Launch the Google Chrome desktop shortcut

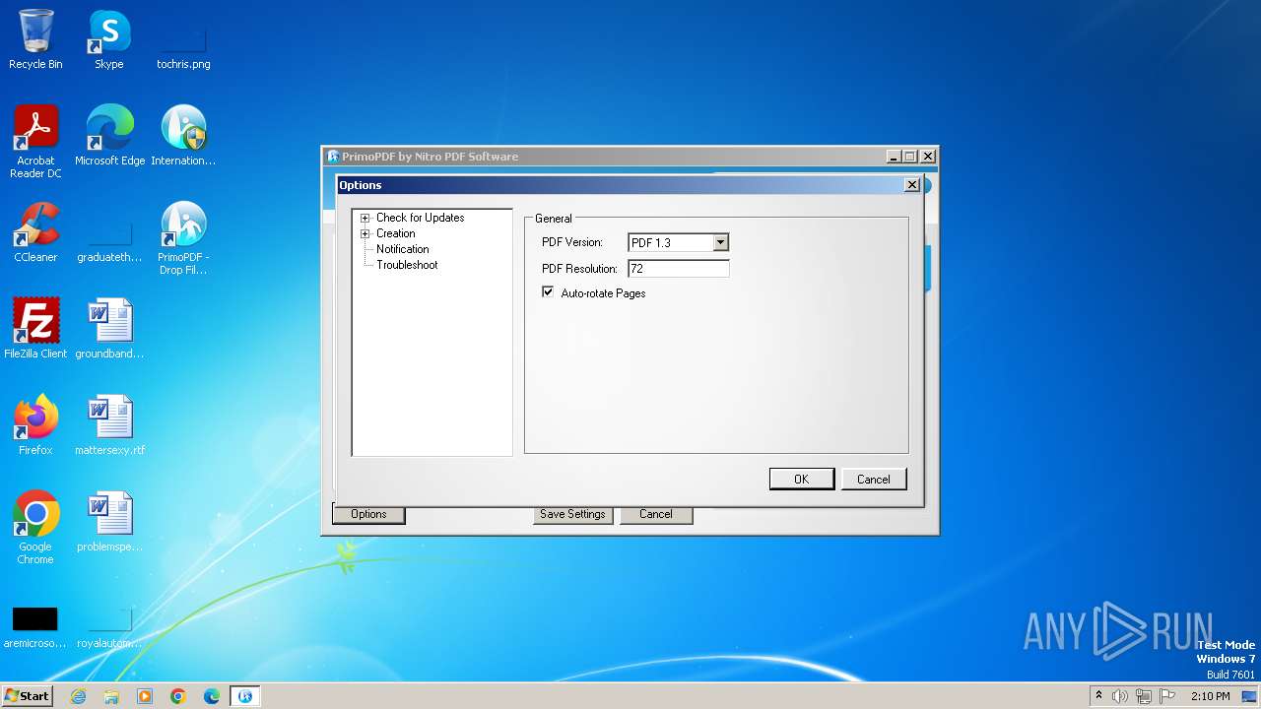click(35, 527)
